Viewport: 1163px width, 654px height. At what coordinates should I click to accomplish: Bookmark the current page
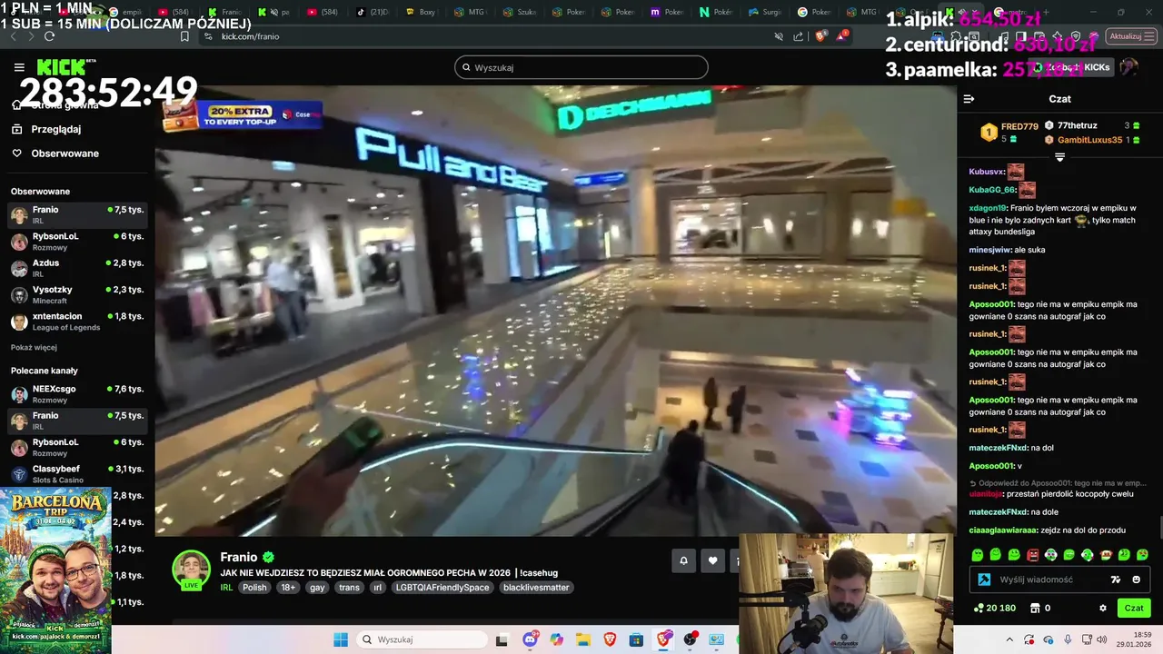(x=184, y=36)
